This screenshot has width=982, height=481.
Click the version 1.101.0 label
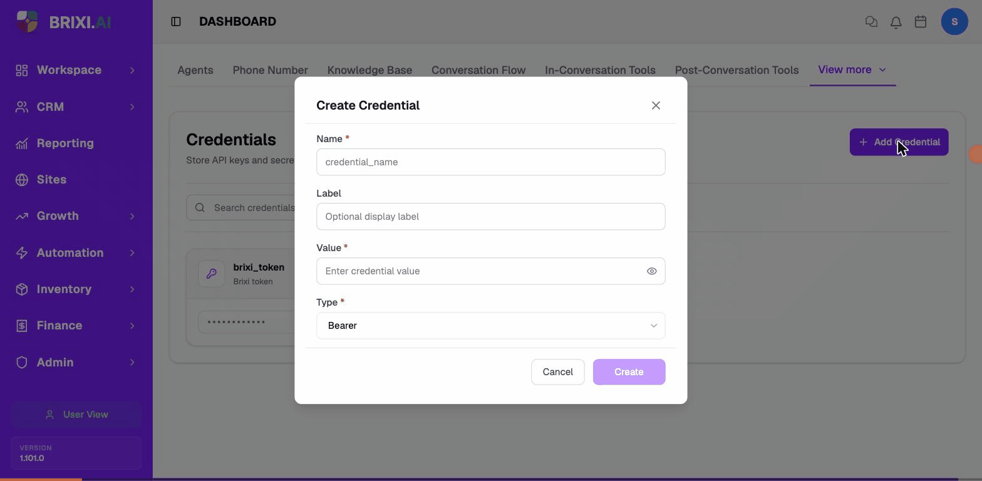(x=32, y=458)
